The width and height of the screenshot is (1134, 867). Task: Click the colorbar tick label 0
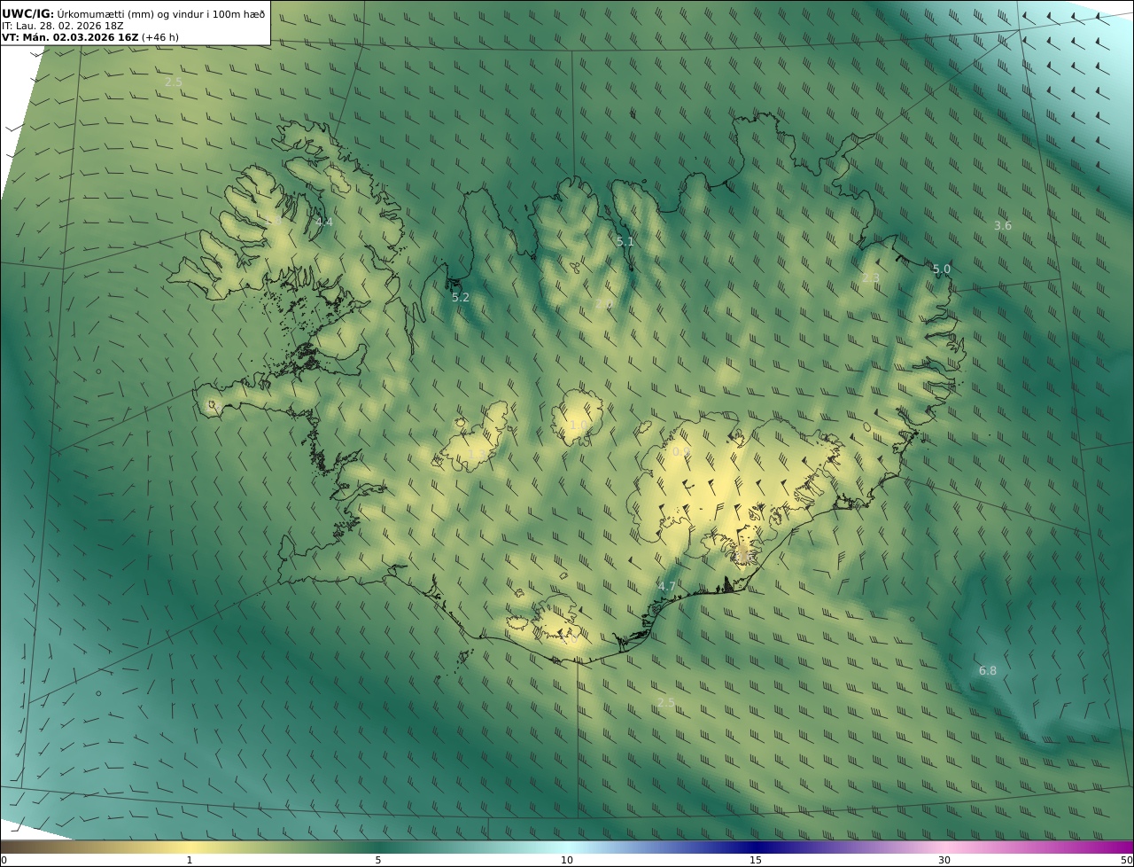tap(4, 860)
